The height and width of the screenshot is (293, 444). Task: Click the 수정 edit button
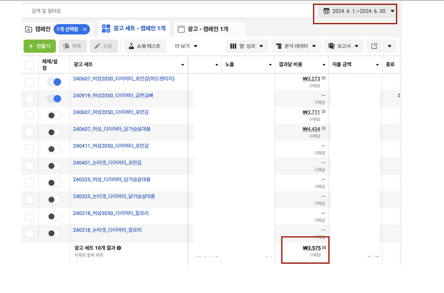[x=104, y=46]
